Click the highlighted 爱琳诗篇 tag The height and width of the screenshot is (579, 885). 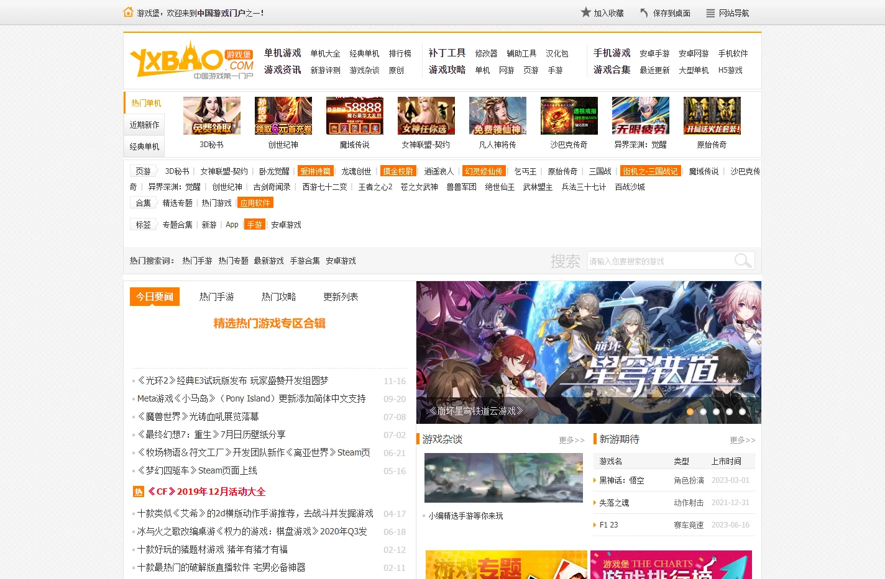pyautogui.click(x=316, y=171)
